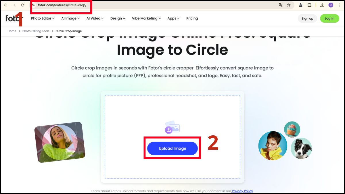Expand the AI Video menu
Screen dimensions: 345x194
(95, 18)
